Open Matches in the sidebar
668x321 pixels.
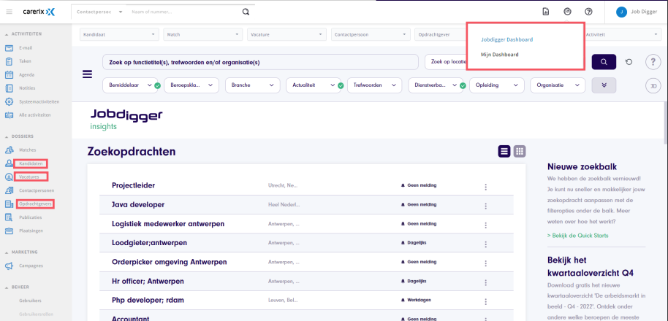(27, 150)
